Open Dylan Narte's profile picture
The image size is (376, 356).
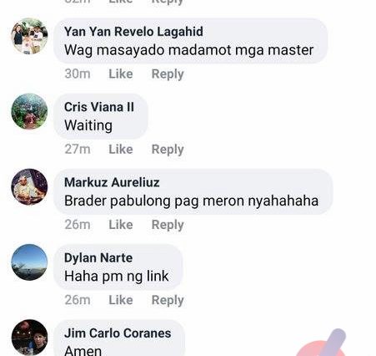[29, 262]
